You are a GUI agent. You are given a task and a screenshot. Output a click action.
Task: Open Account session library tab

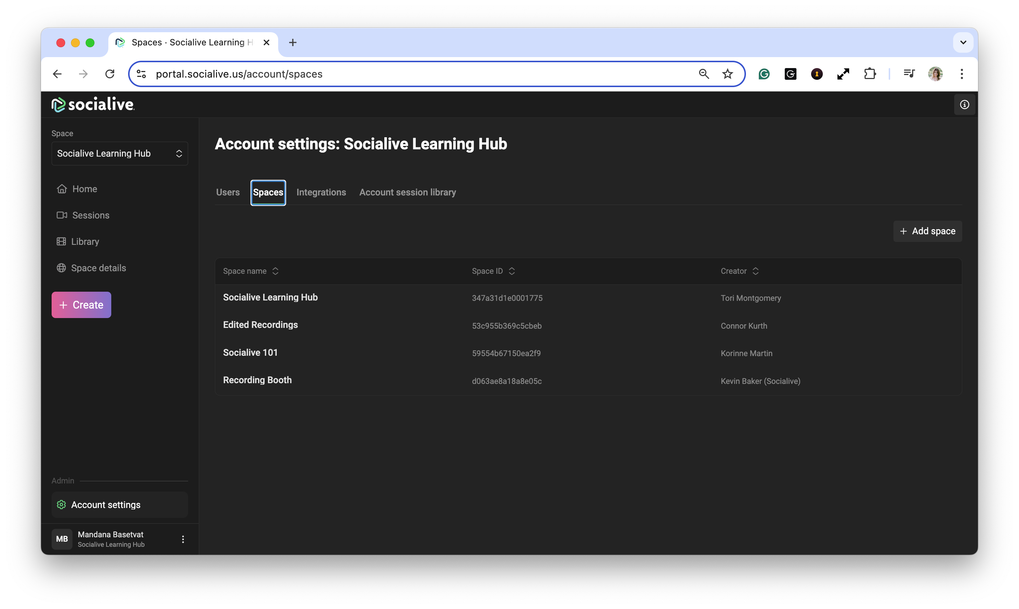407,193
